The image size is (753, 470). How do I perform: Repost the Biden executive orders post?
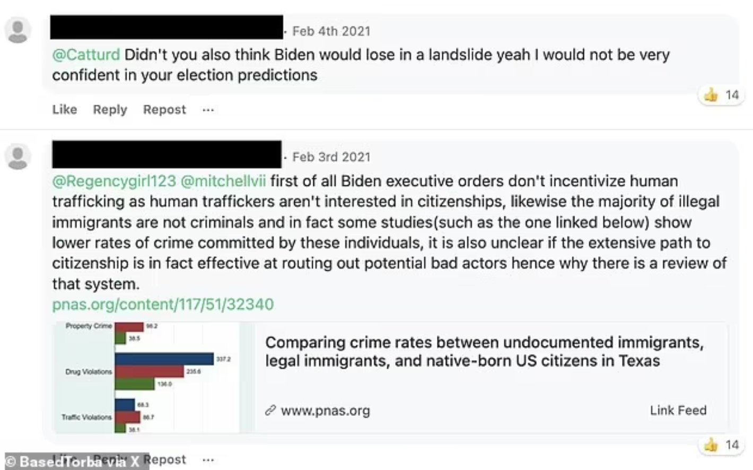point(165,459)
